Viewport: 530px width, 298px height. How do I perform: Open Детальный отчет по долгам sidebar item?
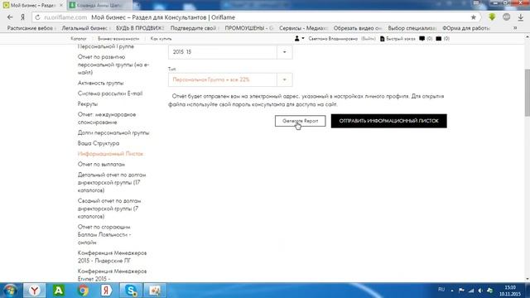(x=112, y=182)
